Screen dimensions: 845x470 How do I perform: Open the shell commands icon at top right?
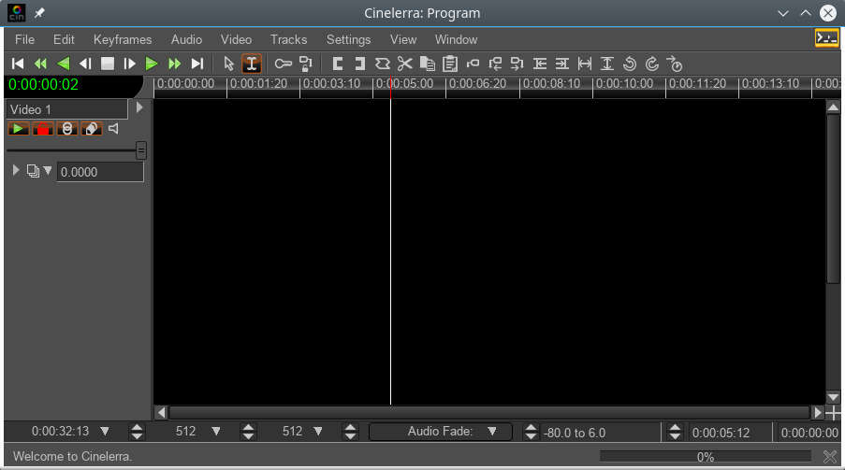826,38
